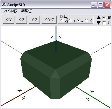Show the X-Y-Z perspective view
The height and width of the screenshot is (109, 112).
[x=49, y=20]
